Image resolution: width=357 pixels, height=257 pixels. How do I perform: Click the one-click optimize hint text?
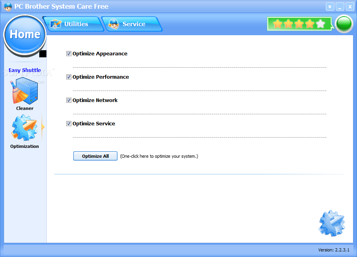[159, 156]
